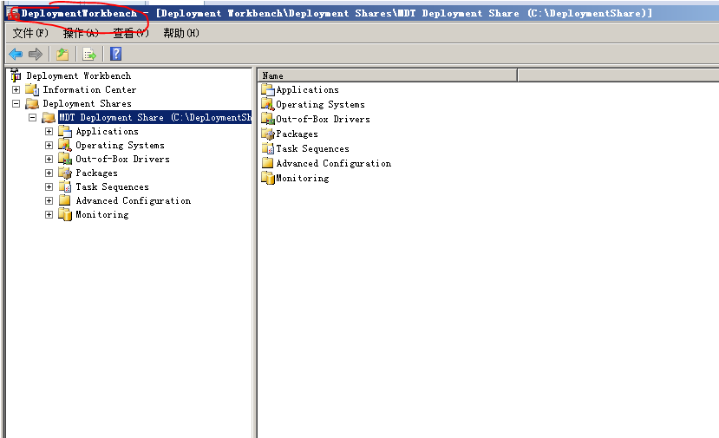Click the Applications icon in the Name list
Image resolution: width=719 pixels, height=438 pixels.
click(x=268, y=89)
